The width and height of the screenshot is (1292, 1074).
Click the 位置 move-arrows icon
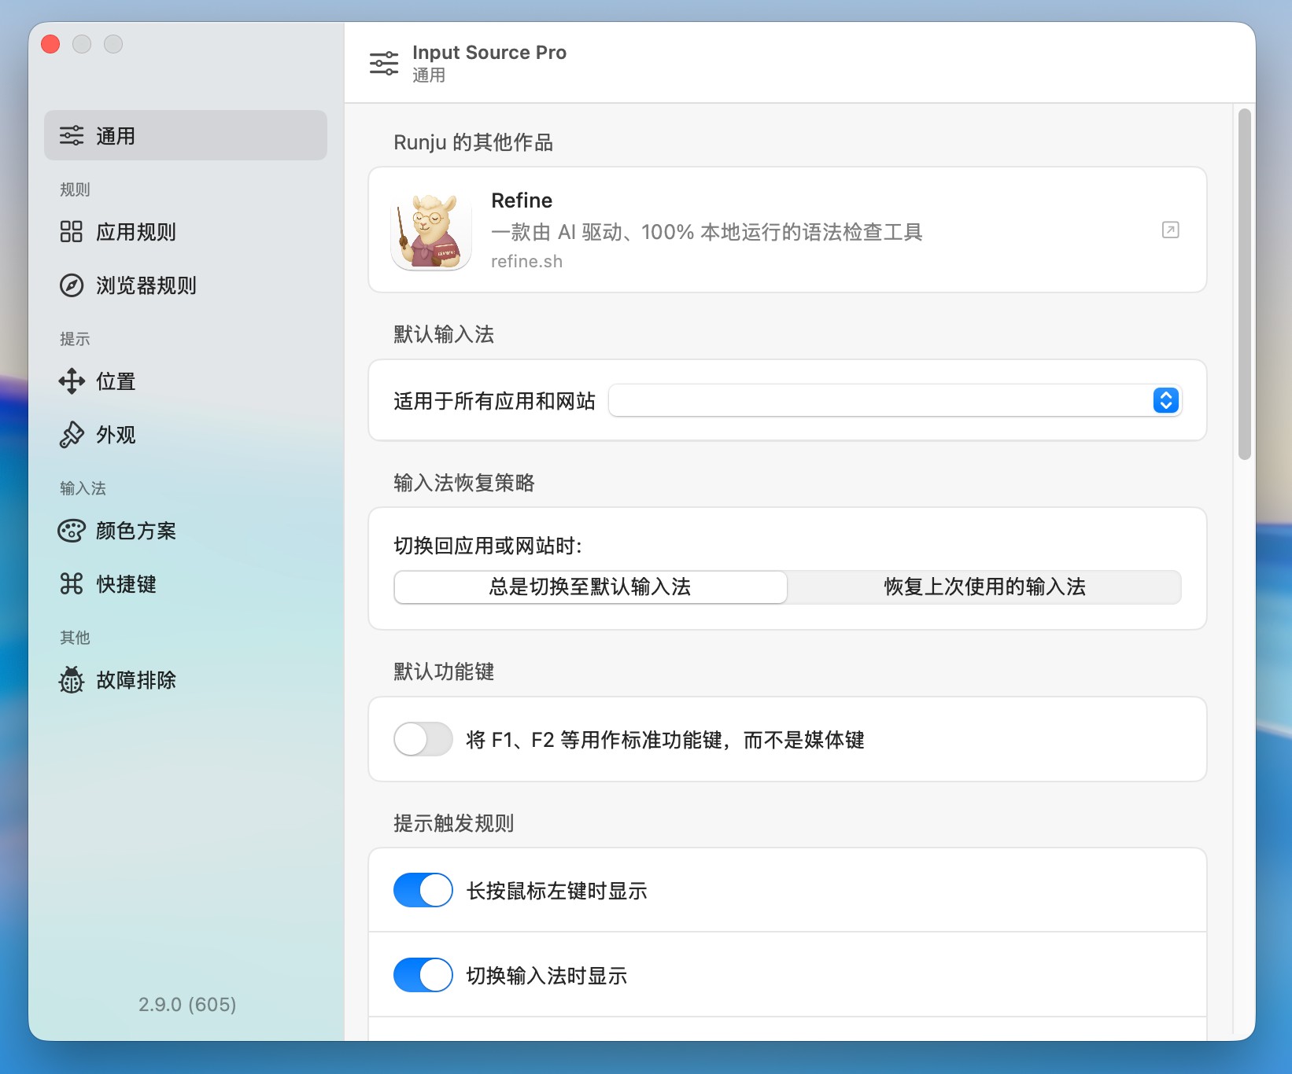pyautogui.click(x=72, y=381)
